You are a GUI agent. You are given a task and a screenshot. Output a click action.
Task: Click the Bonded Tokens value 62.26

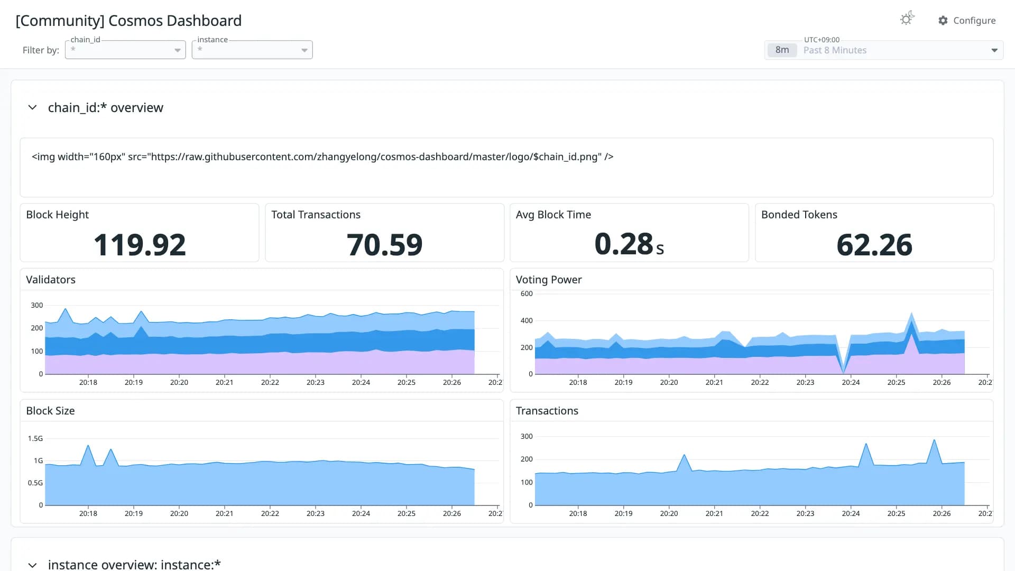[874, 245]
